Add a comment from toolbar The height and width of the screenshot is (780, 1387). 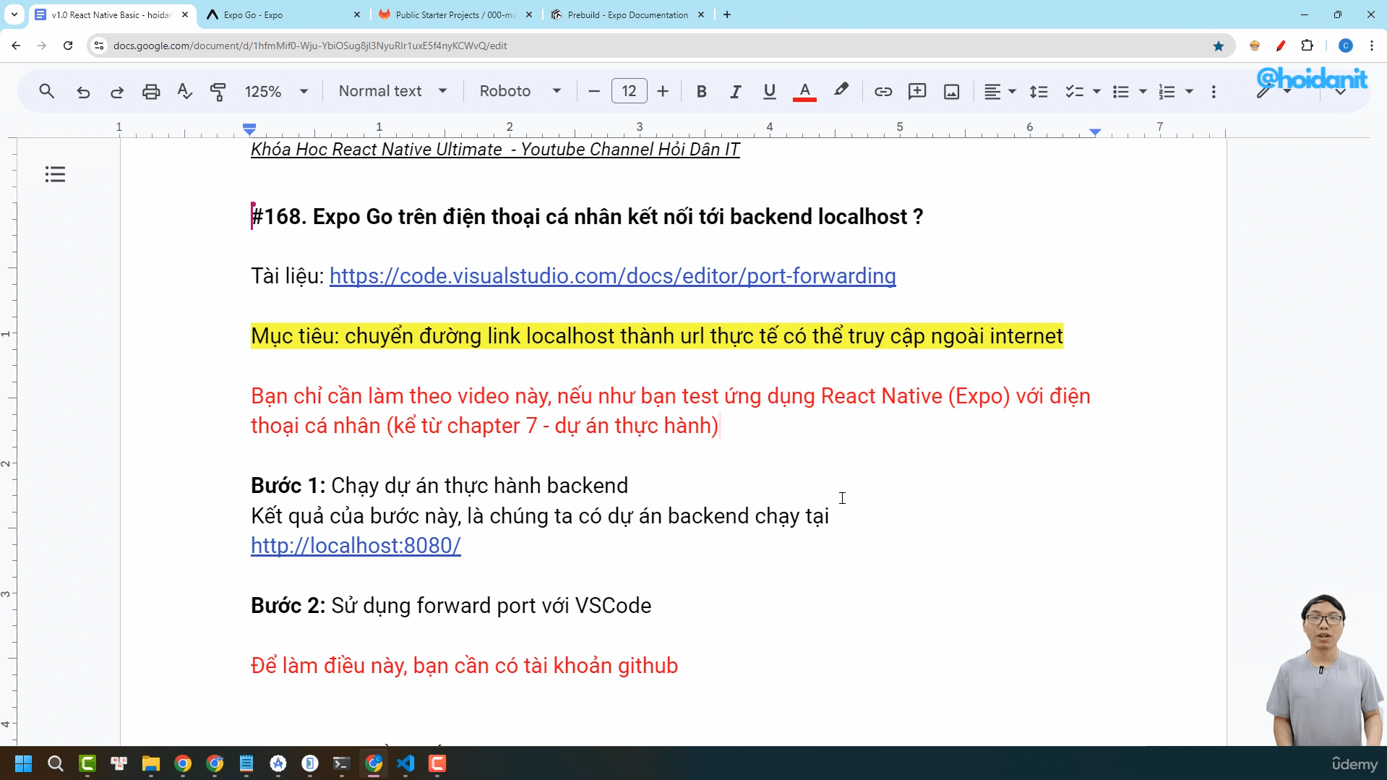[x=917, y=92]
